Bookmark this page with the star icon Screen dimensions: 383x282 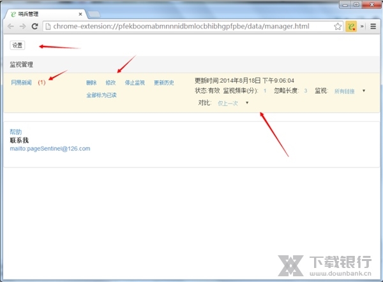(338, 27)
